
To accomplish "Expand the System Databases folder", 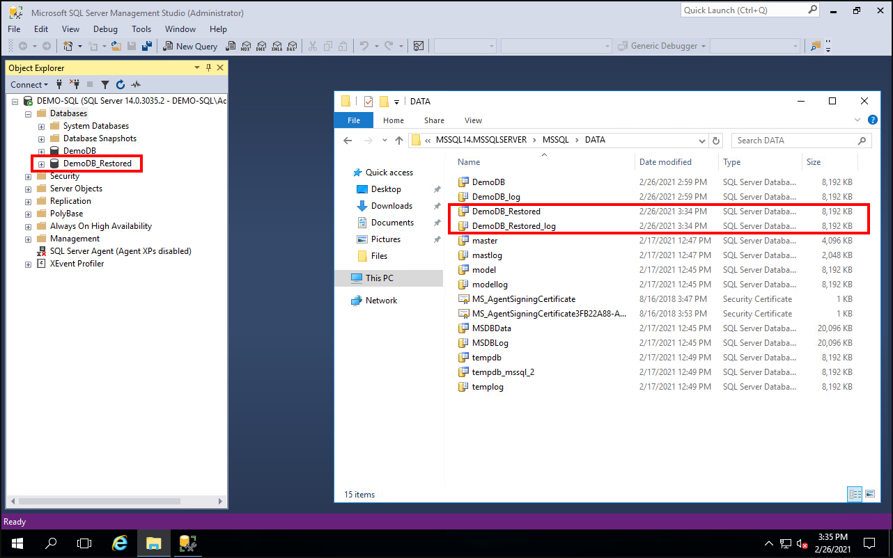I will click(41, 126).
